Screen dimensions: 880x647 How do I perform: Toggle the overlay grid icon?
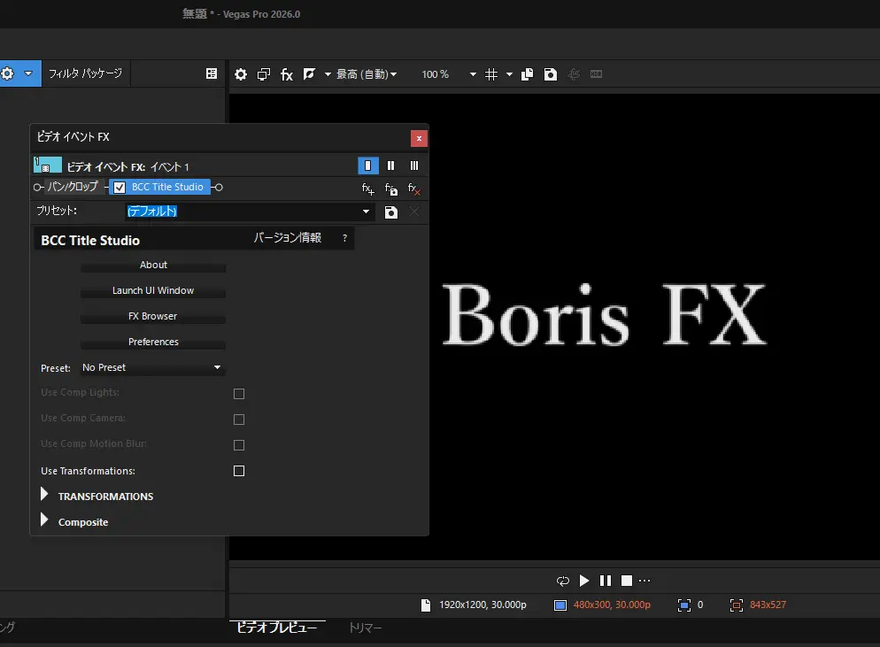point(491,74)
